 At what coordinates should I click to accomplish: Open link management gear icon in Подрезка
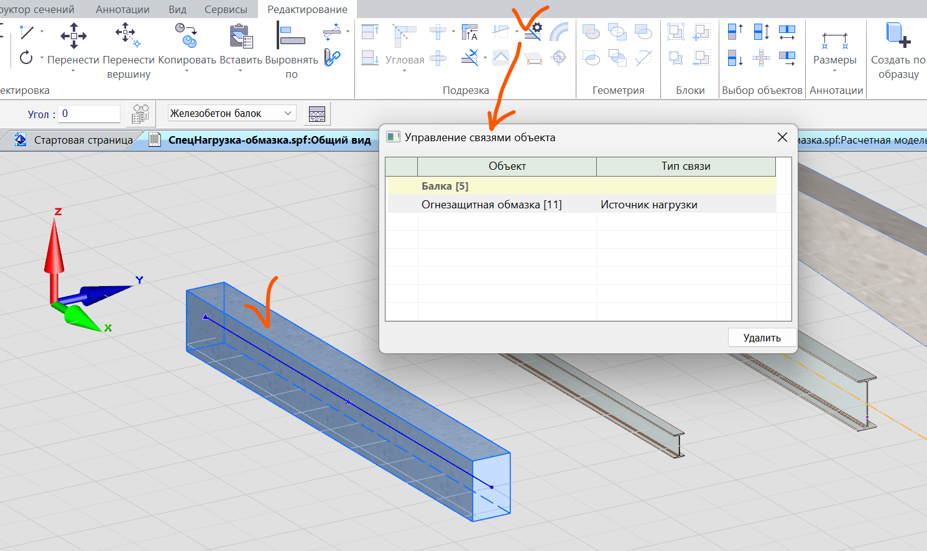tap(533, 31)
